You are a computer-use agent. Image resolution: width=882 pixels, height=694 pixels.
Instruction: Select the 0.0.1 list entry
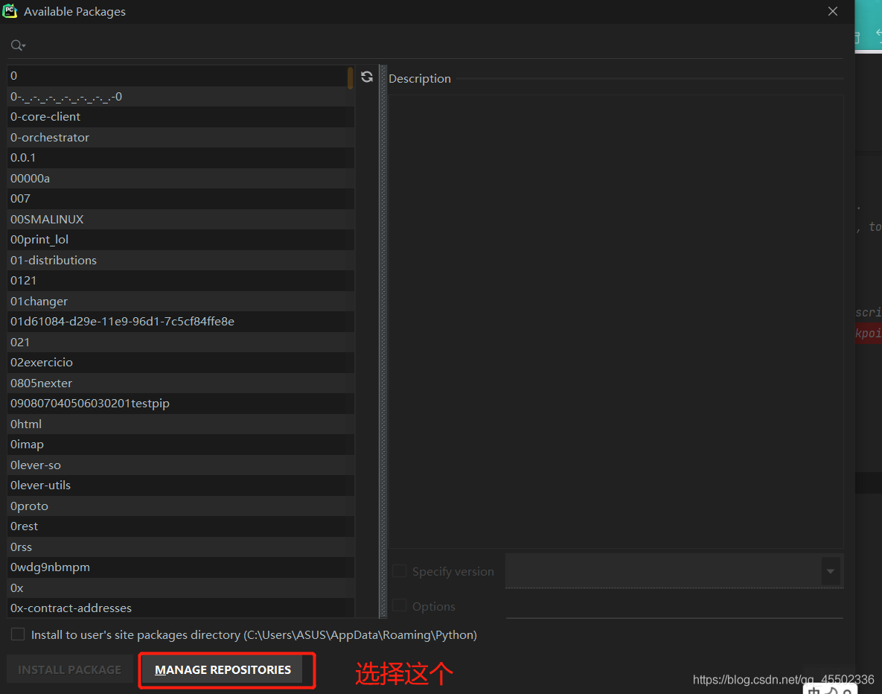coord(22,157)
